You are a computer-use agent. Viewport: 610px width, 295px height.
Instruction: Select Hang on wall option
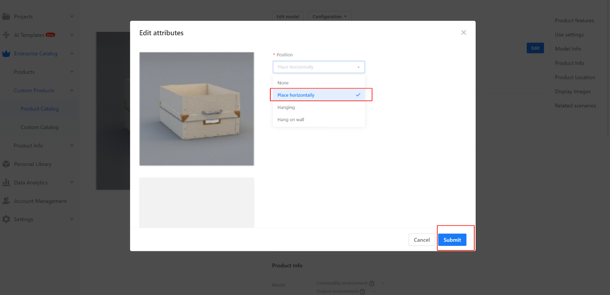point(319,119)
